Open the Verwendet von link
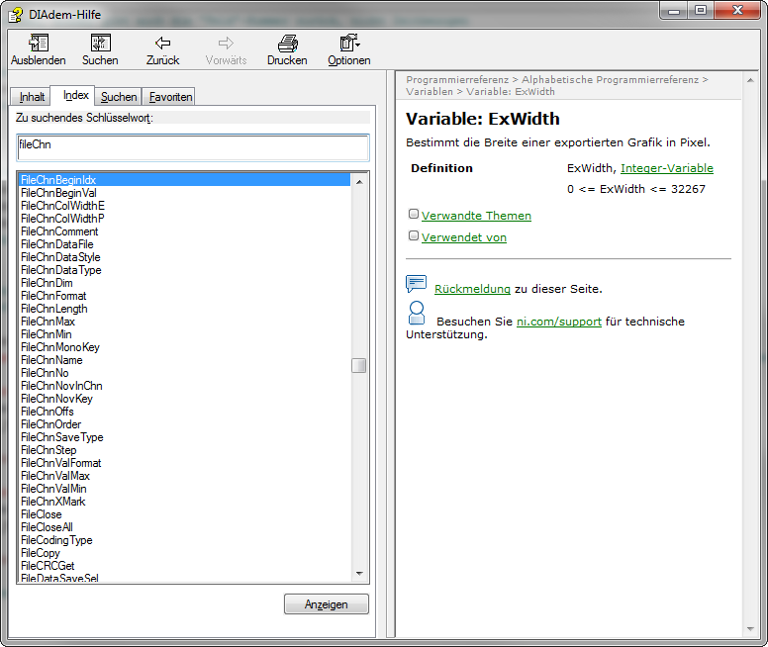 point(464,237)
